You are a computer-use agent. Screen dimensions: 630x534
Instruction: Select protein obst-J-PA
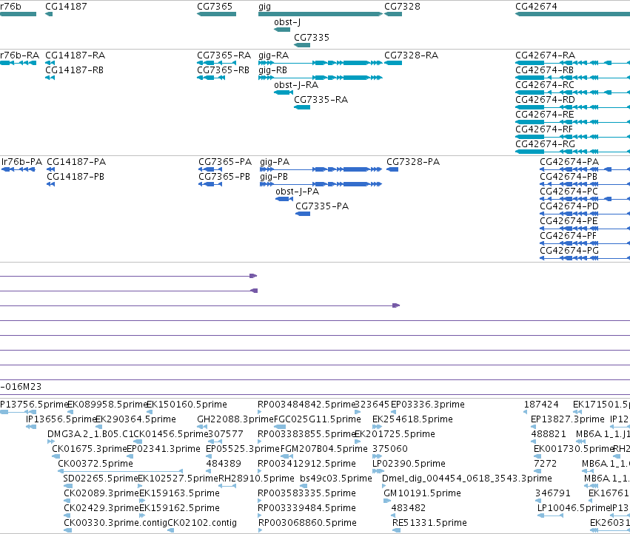point(298,192)
